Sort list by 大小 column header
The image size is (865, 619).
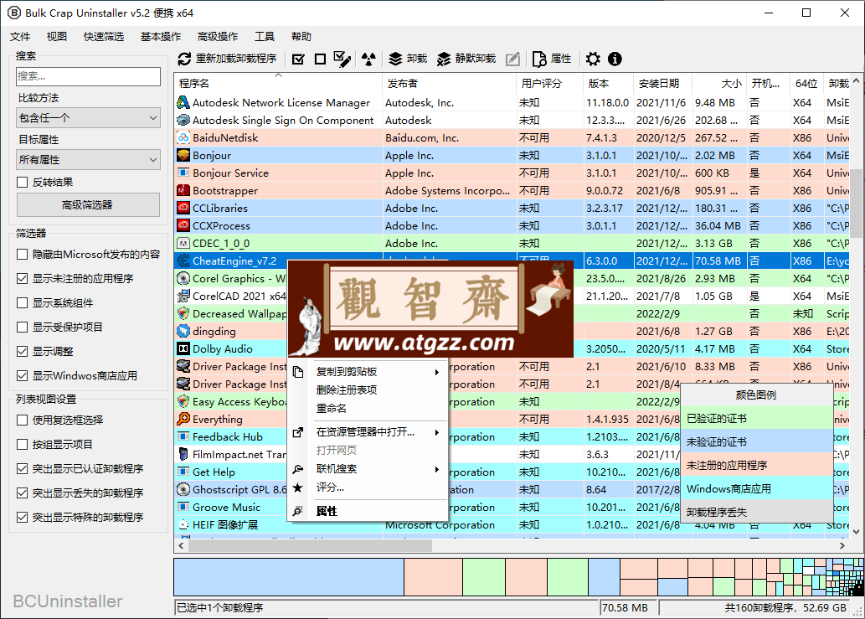(720, 83)
